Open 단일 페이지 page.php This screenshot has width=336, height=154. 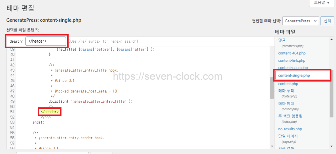[288, 136]
